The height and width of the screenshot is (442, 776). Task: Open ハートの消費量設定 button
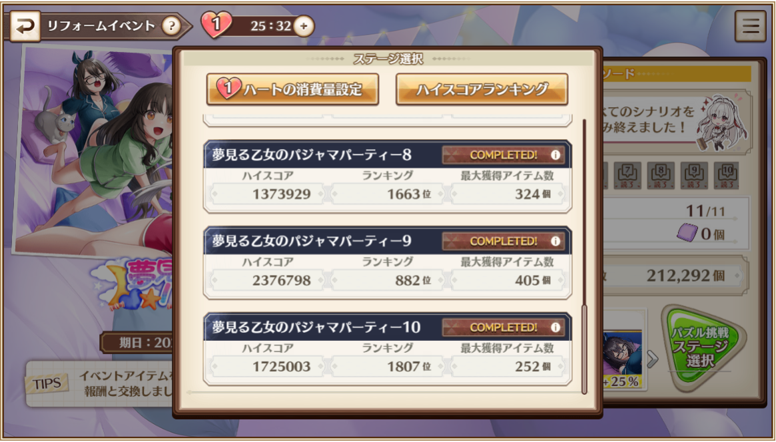[292, 89]
